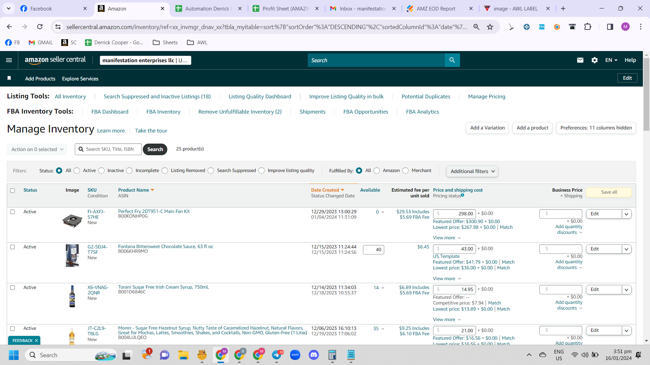
Task: Go back to previous page
Action: tap(9, 27)
